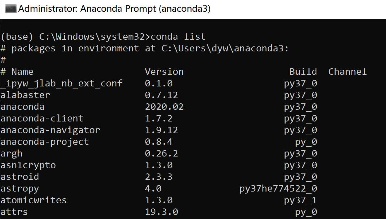This screenshot has height=219, width=386.
Task: Click the 'asn1crypto' package name
Action: [28, 165]
